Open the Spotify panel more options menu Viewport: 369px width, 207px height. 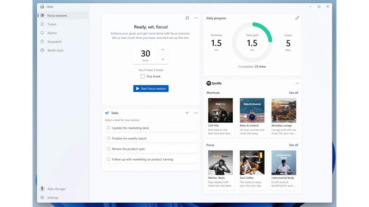(x=297, y=83)
